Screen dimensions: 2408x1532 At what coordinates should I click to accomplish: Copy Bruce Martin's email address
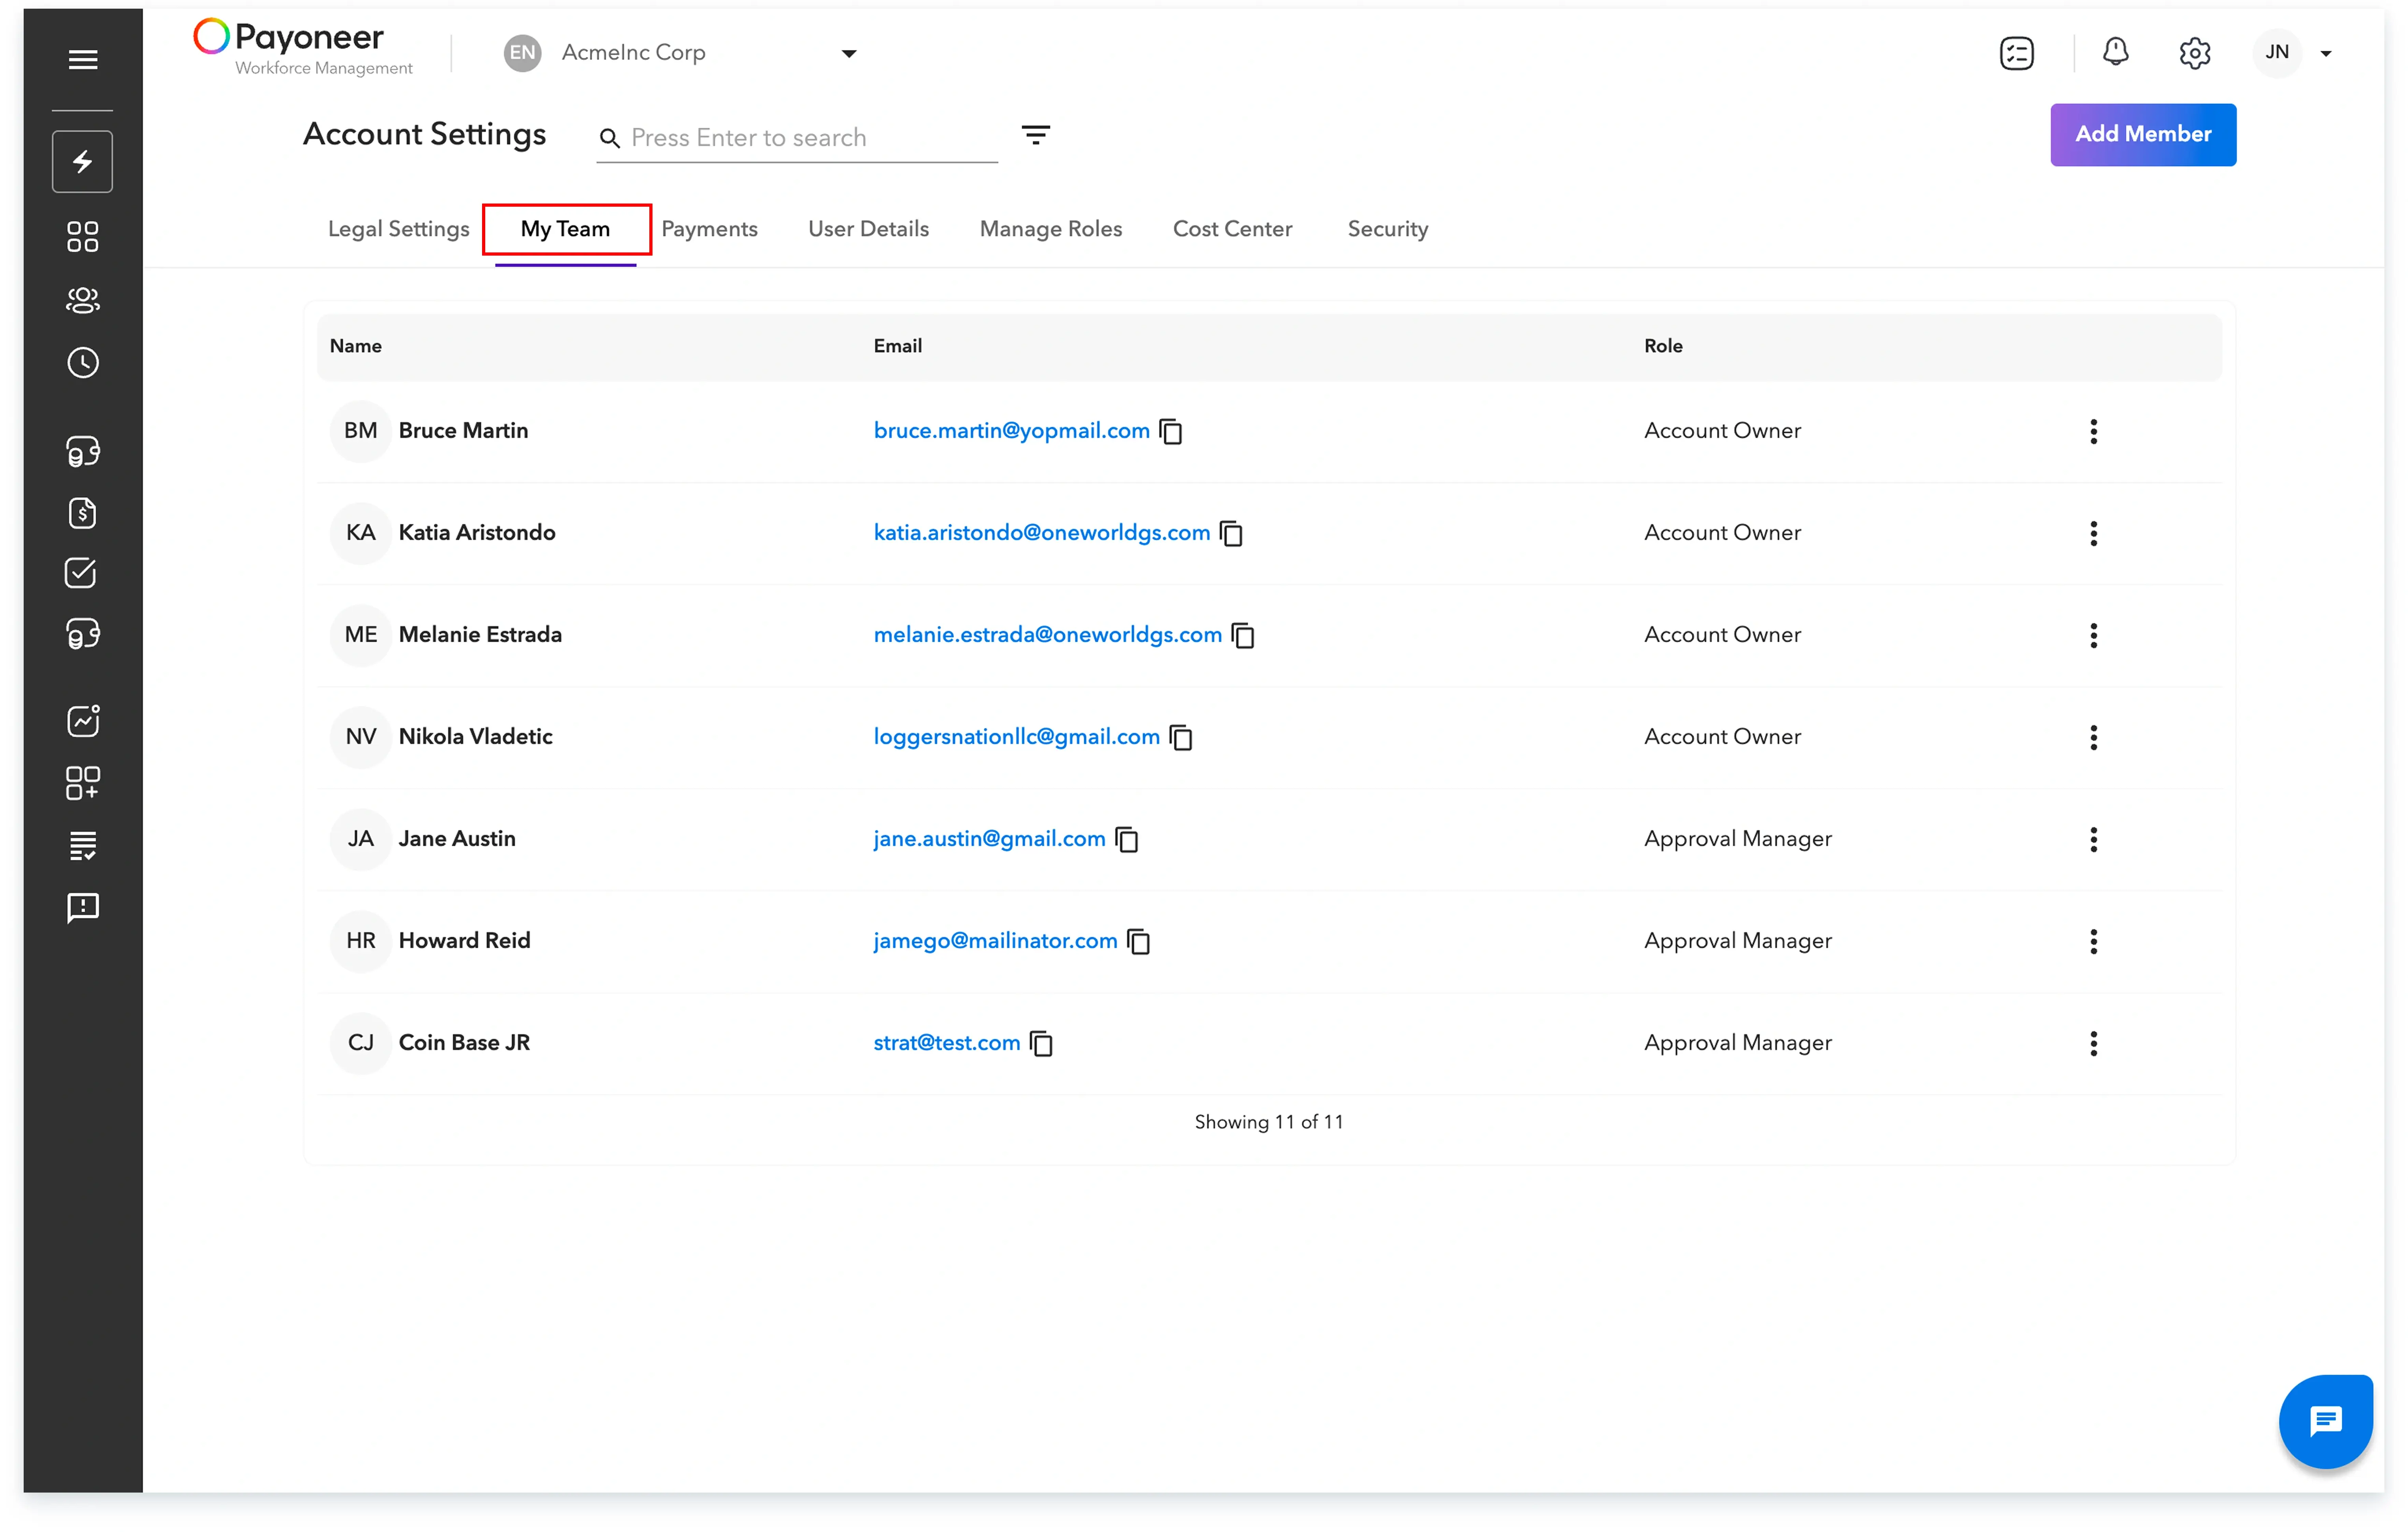(1171, 432)
